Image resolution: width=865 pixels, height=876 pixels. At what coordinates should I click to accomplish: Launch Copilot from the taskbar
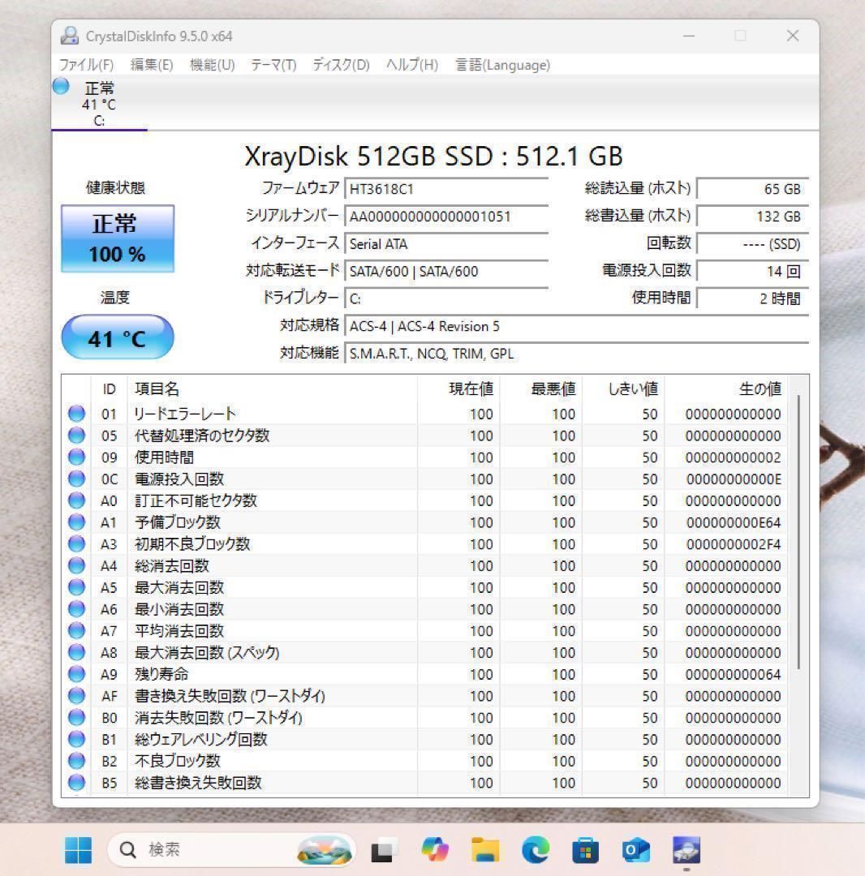(436, 849)
